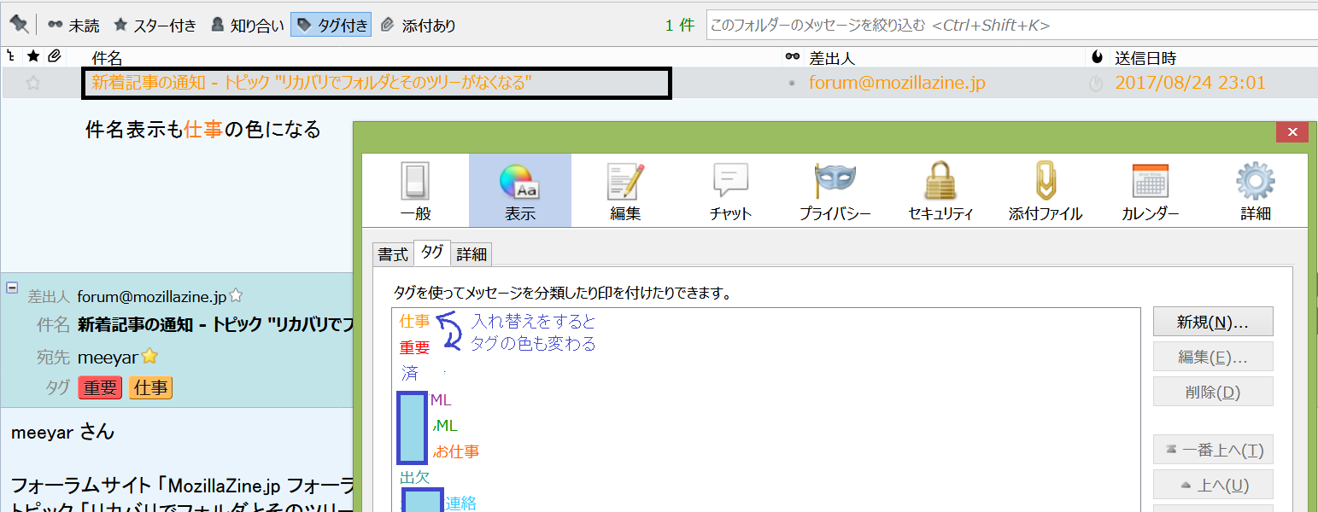Disable the Tagged (タグ付き) quick filter

331,26
